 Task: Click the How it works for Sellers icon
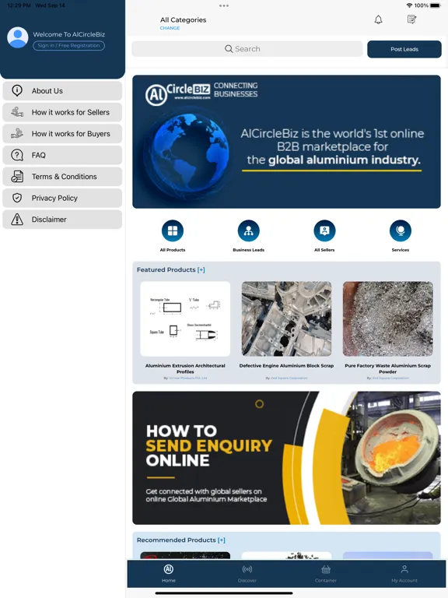[17, 112]
